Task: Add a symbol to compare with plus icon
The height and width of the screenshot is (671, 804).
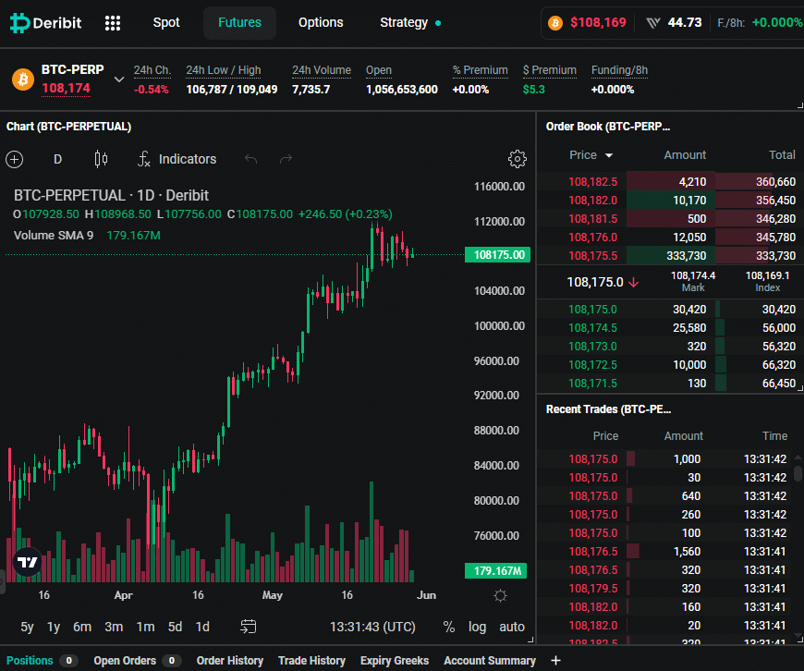Action: [x=15, y=159]
